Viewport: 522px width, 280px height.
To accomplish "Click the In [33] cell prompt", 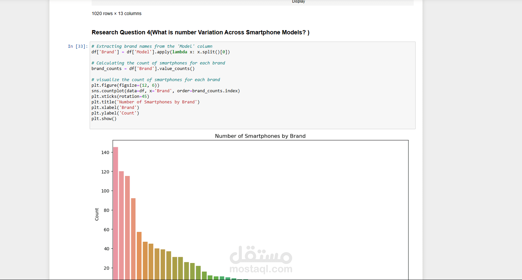I will [78, 46].
